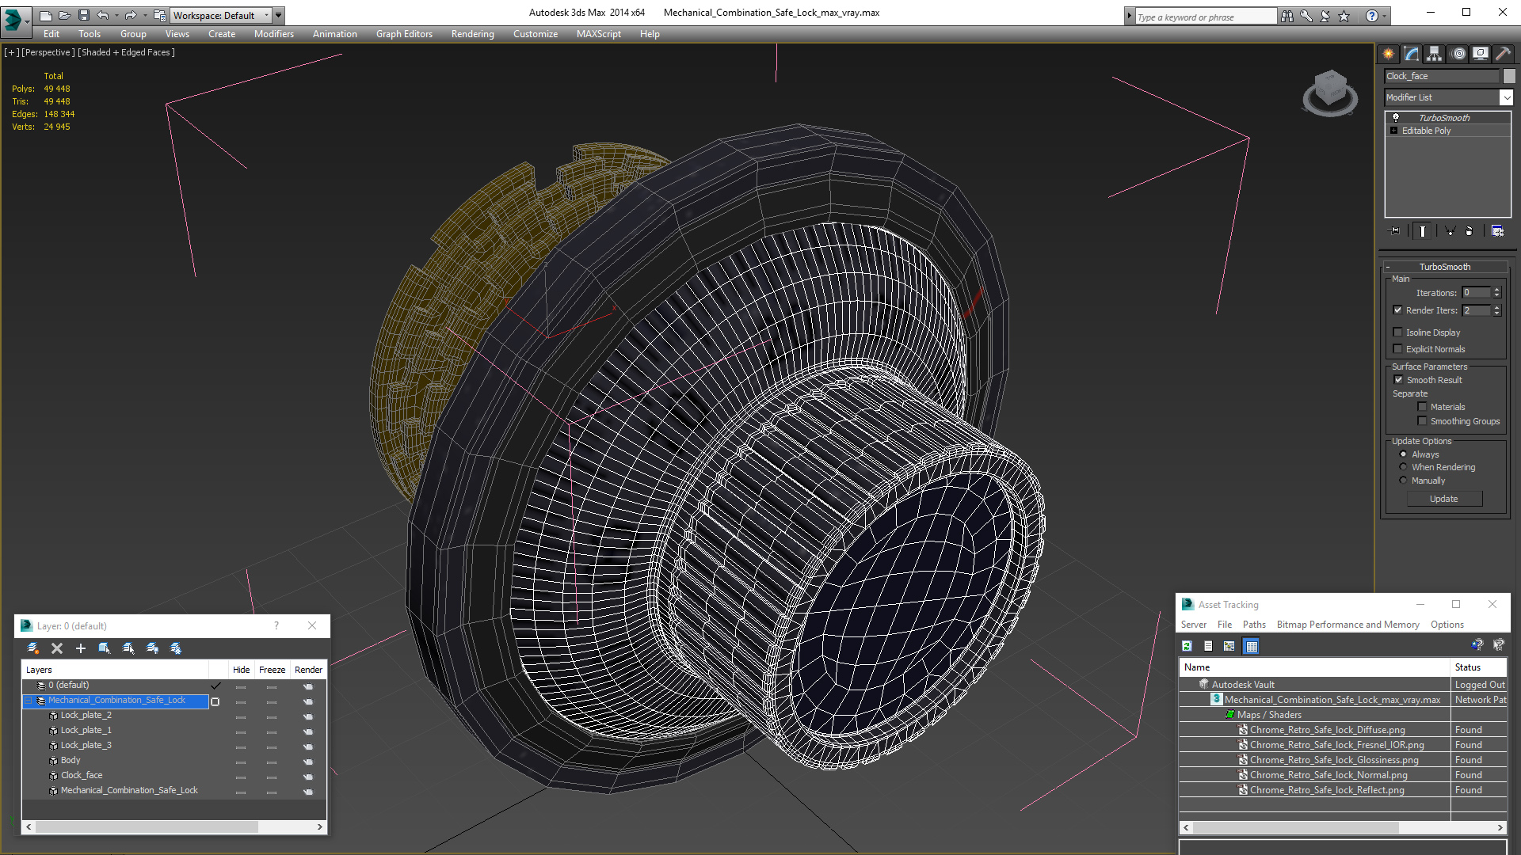The image size is (1521, 855).
Task: Open the Rendering menu
Action: (x=473, y=34)
